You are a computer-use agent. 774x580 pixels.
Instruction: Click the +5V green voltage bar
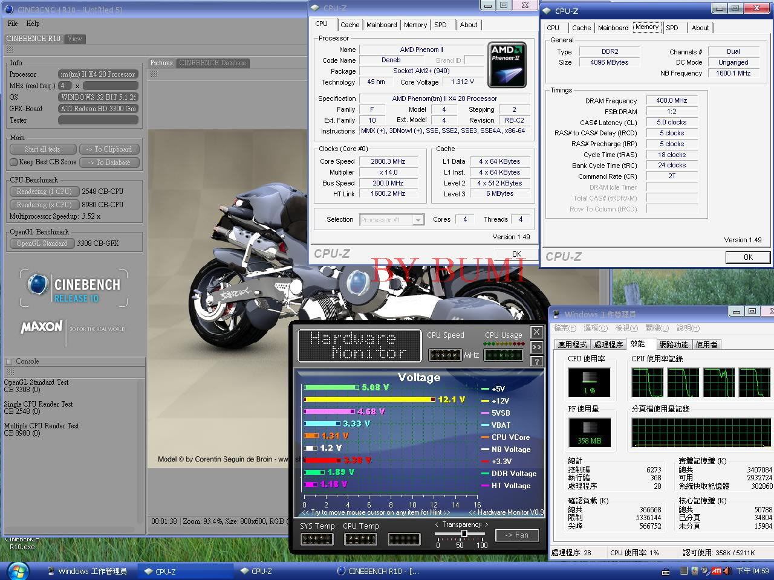tap(331, 387)
